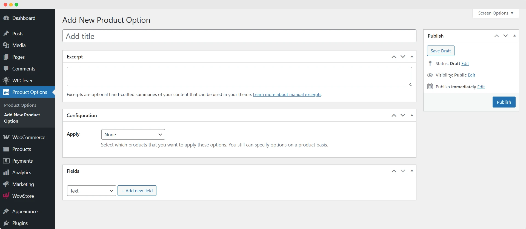Move Publish panel down
This screenshot has height=229, width=526.
506,36
